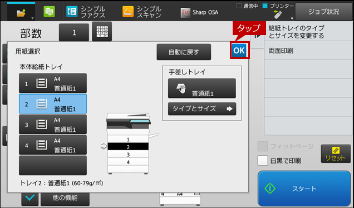The image size is (354, 208).
Task: Select 両面印刷 in the action panel
Action: [309, 51]
